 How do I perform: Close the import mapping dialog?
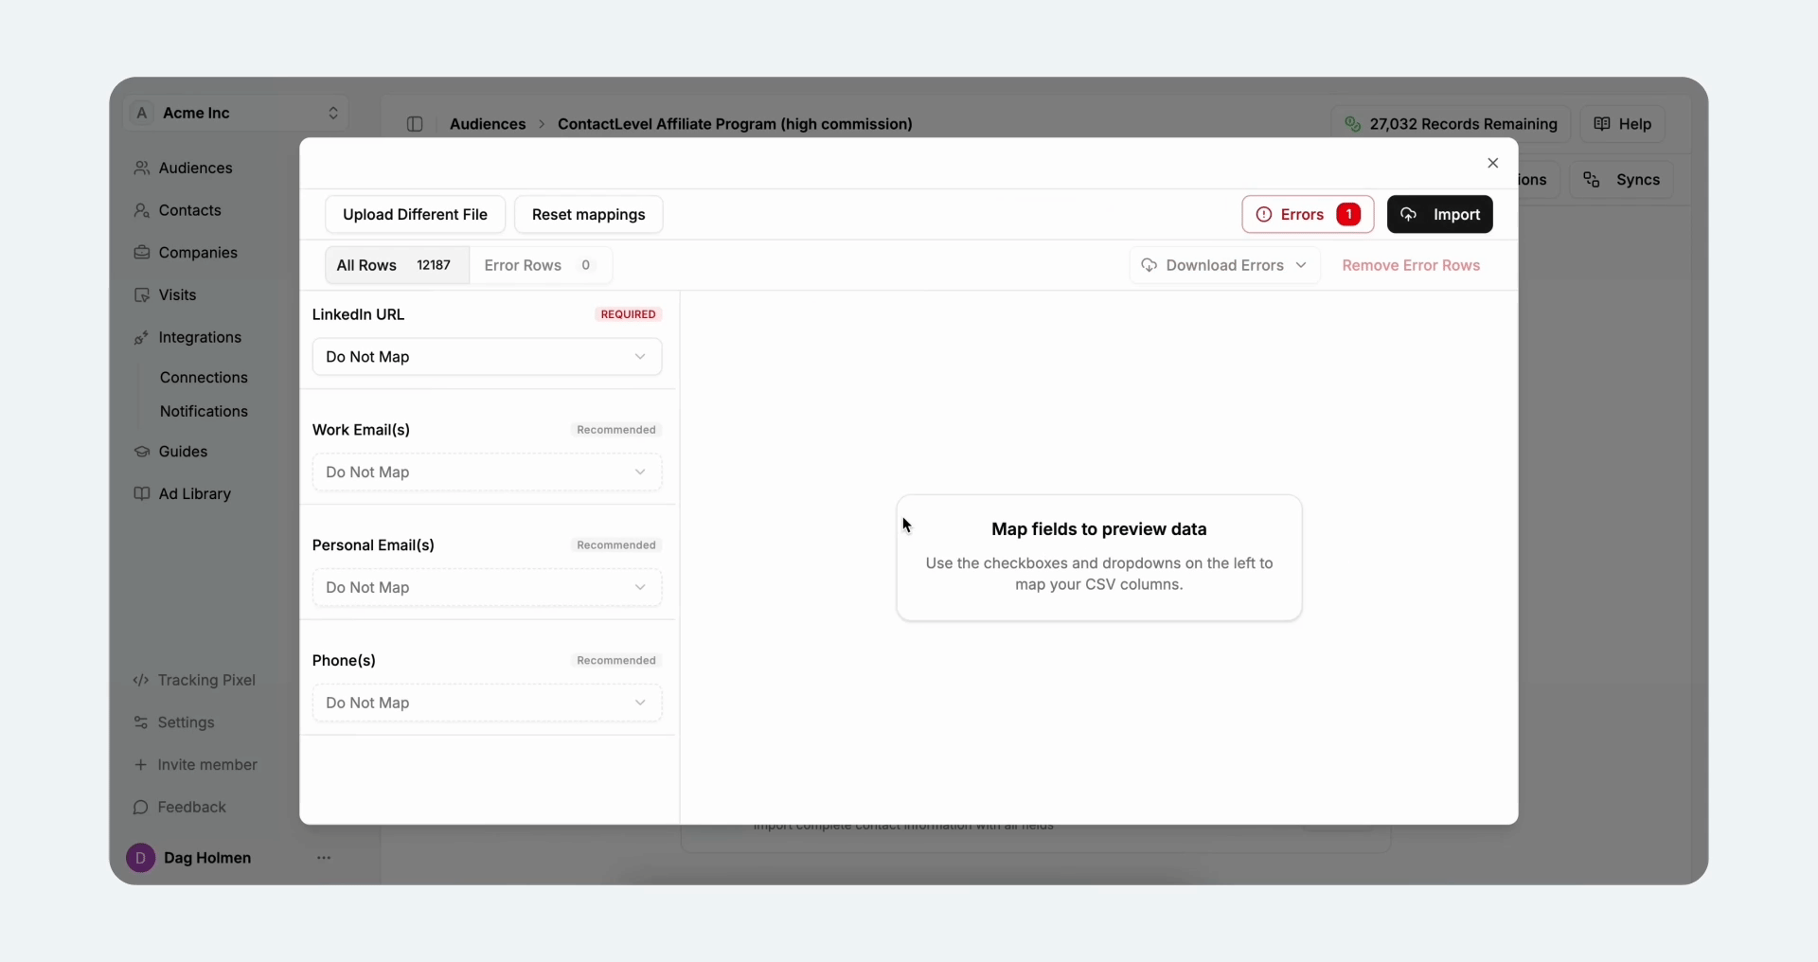click(x=1492, y=163)
